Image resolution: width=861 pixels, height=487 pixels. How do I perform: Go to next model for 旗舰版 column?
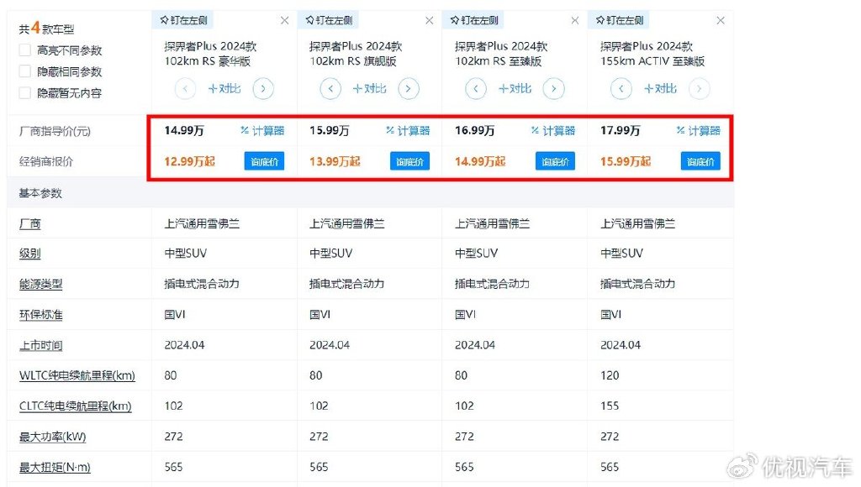[x=409, y=88]
